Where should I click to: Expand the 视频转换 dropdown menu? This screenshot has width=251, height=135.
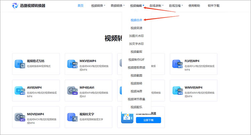(x=98, y=6)
